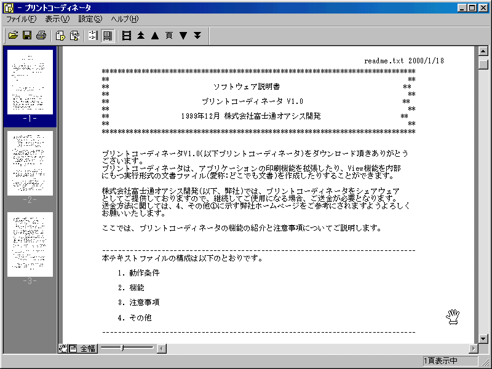Click '4. その他' list entry
The image size is (492, 369).
pos(135,317)
